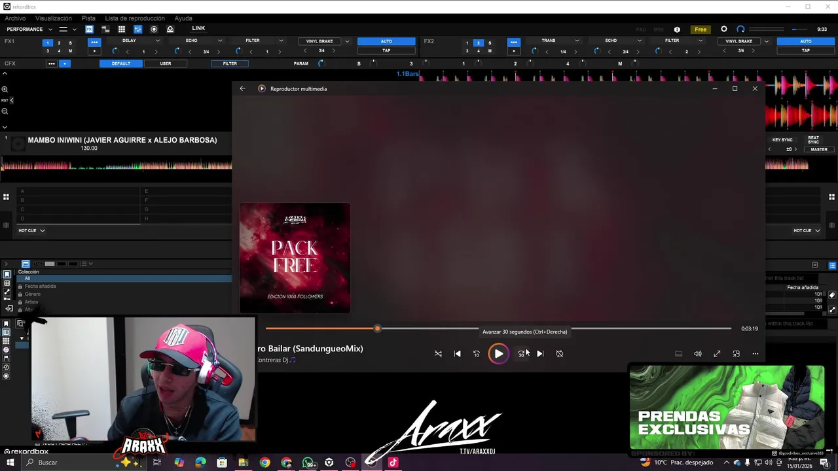Select CFX DEFAULT tab

click(x=120, y=63)
